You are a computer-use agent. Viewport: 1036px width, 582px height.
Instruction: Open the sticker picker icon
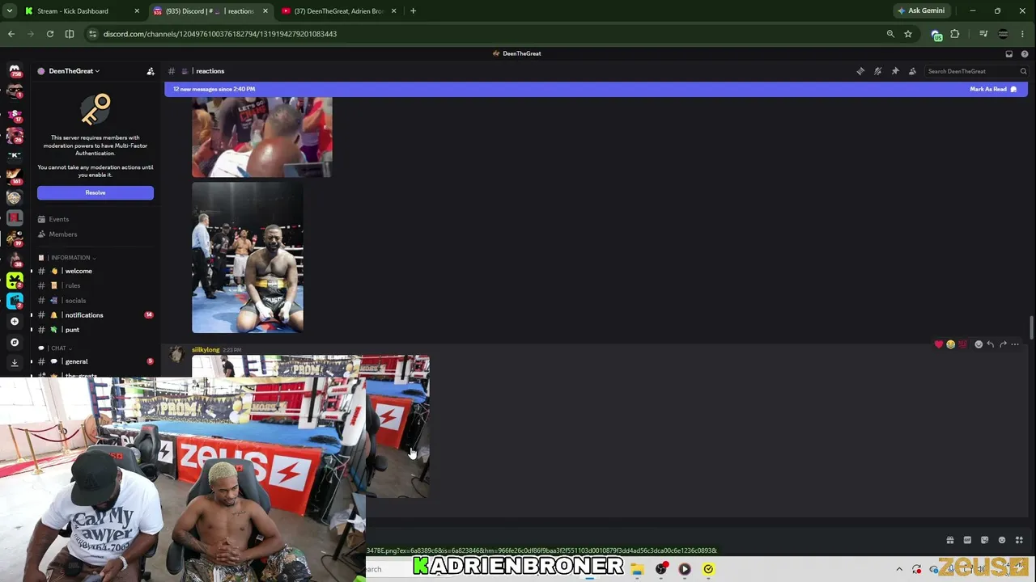click(984, 540)
